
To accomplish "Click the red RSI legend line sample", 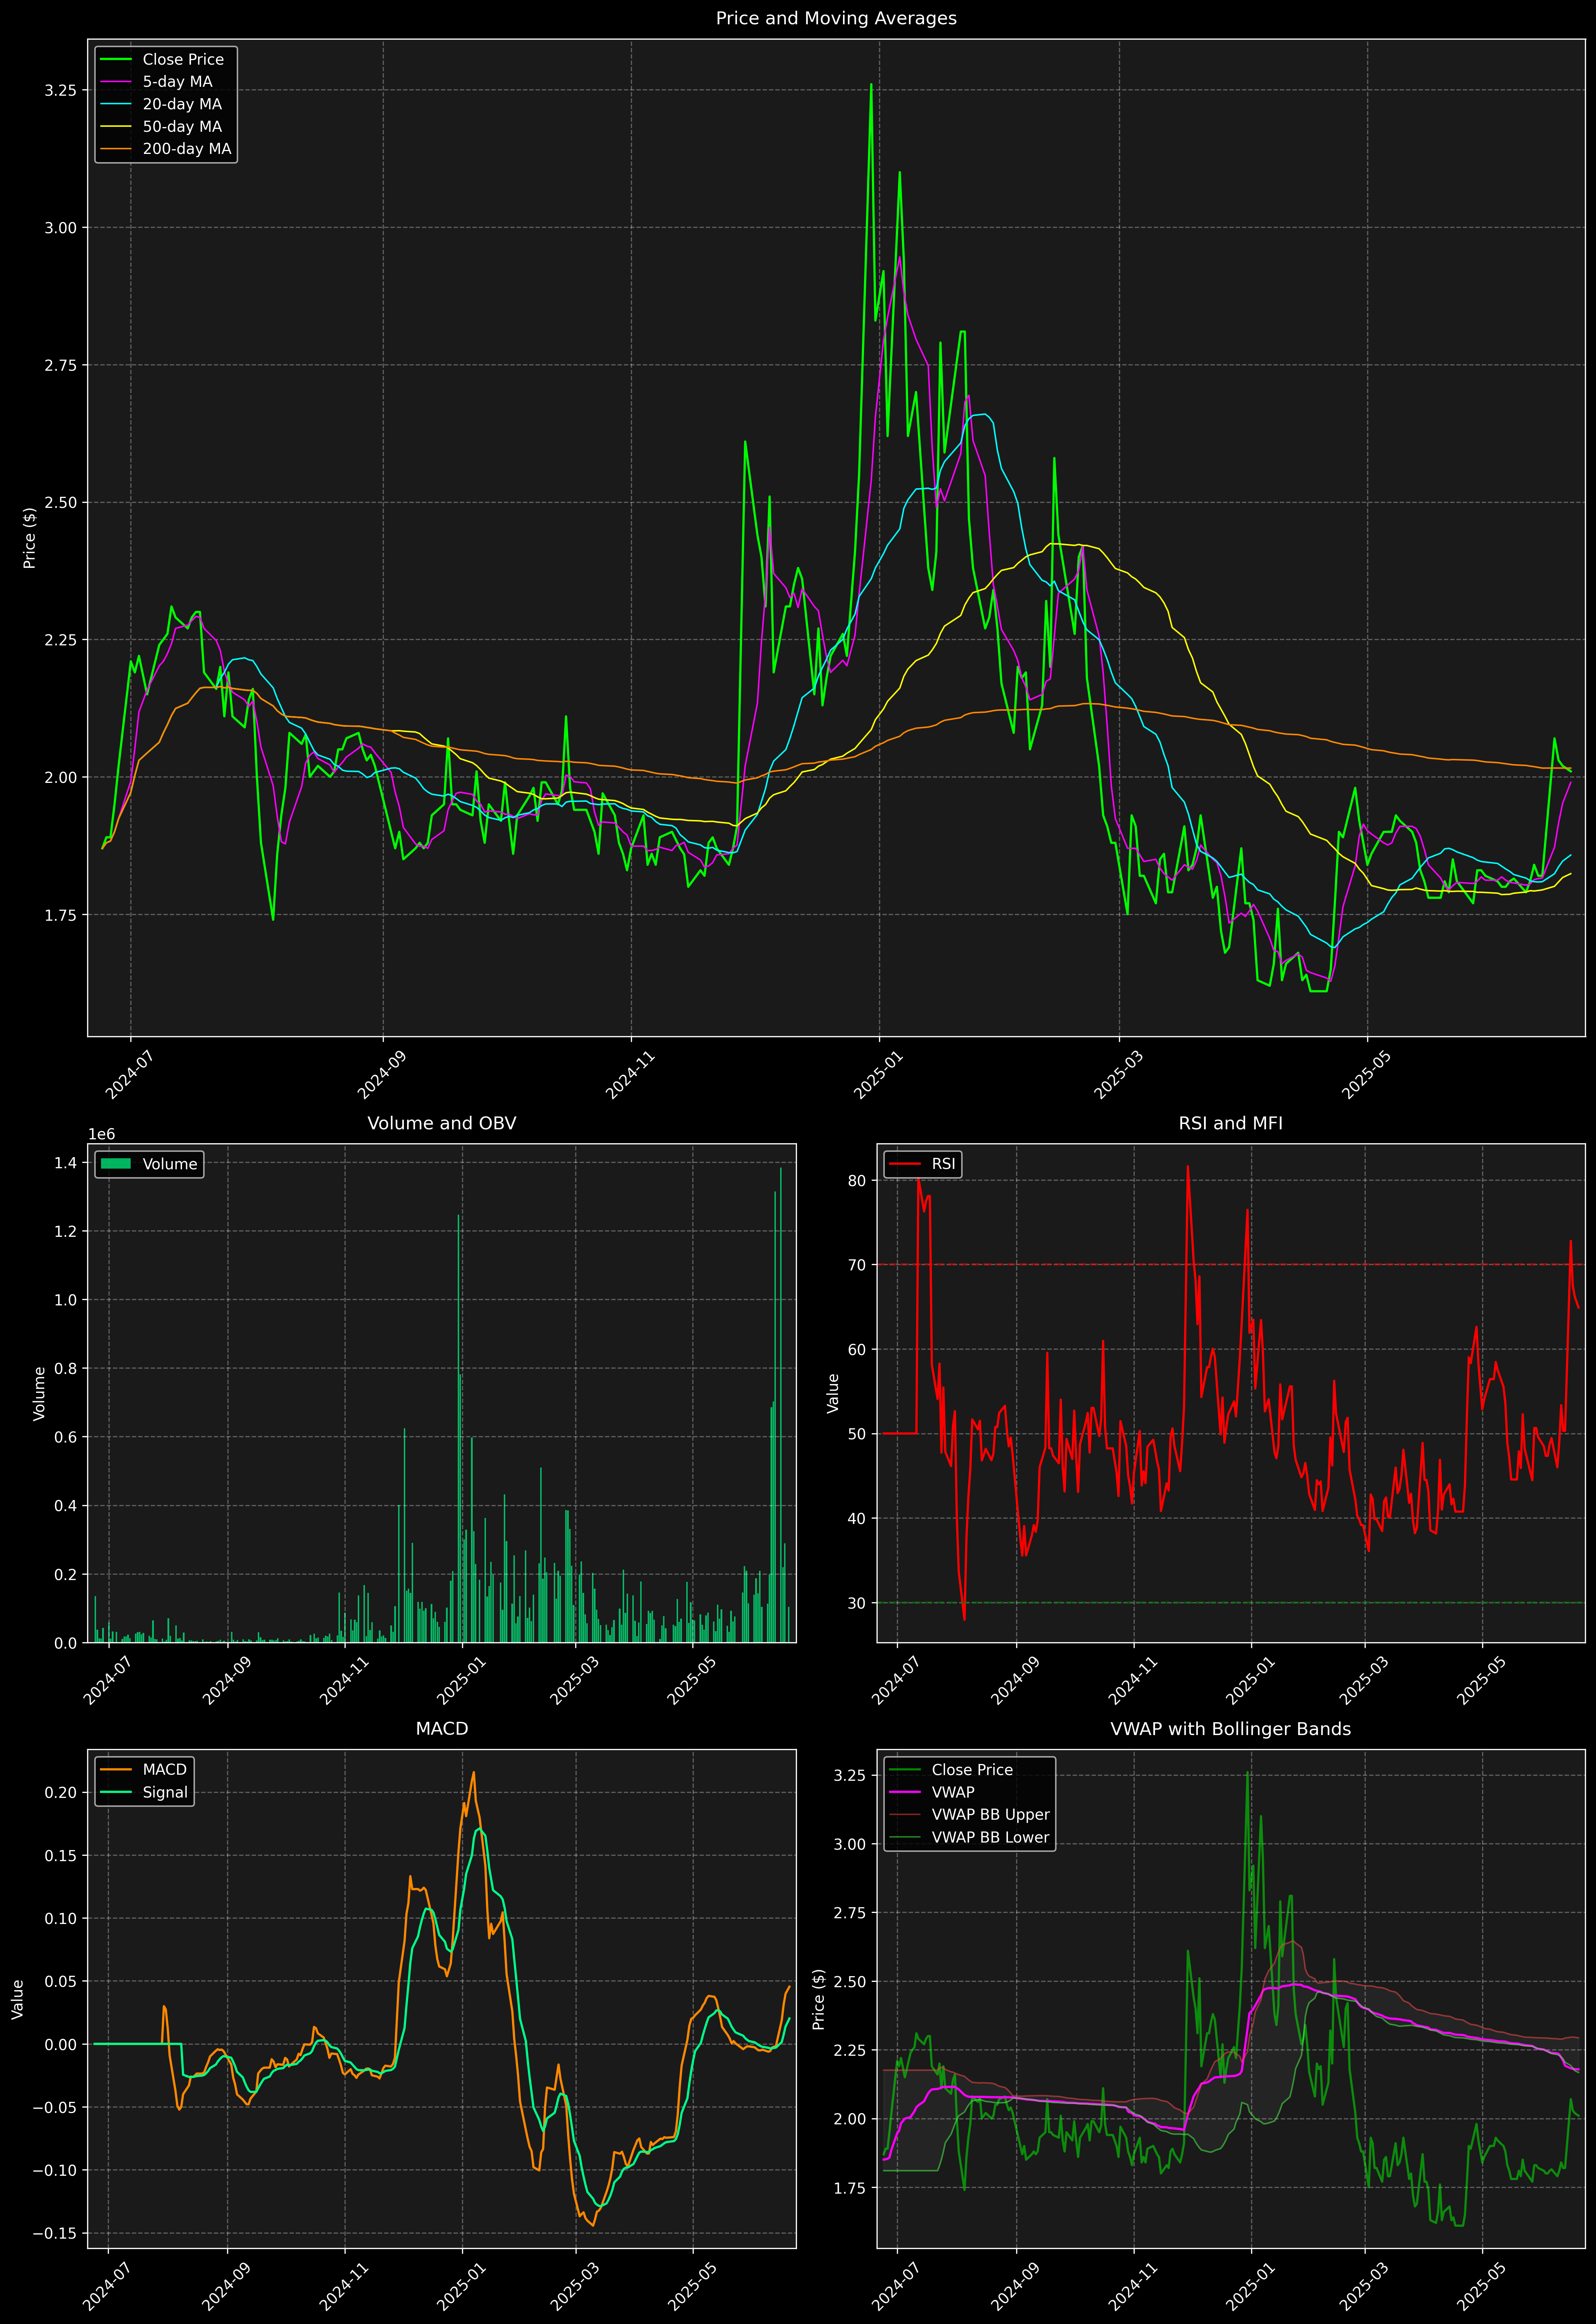I will [905, 1164].
